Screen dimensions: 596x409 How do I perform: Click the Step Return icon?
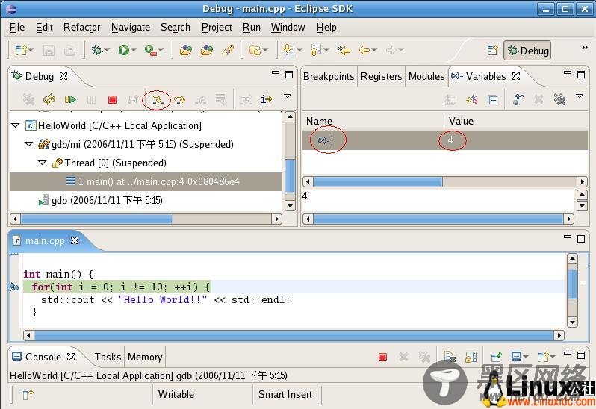pos(200,99)
